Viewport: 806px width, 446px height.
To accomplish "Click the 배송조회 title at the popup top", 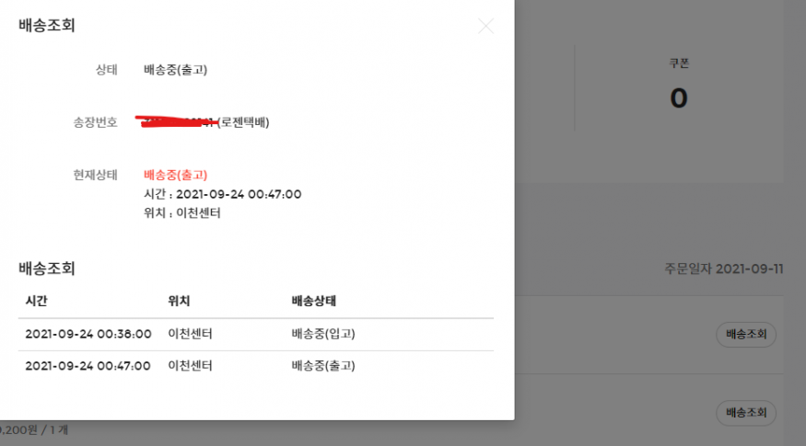I will click(x=47, y=26).
